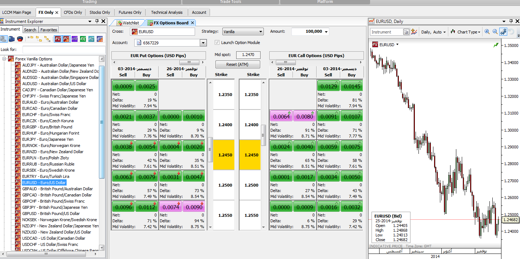Click the 0.0025 put Buy price button
This screenshot has width=520, height=259.
point(146,86)
